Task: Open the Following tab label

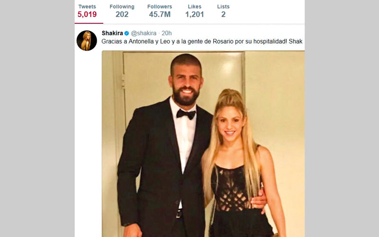Action: point(122,7)
